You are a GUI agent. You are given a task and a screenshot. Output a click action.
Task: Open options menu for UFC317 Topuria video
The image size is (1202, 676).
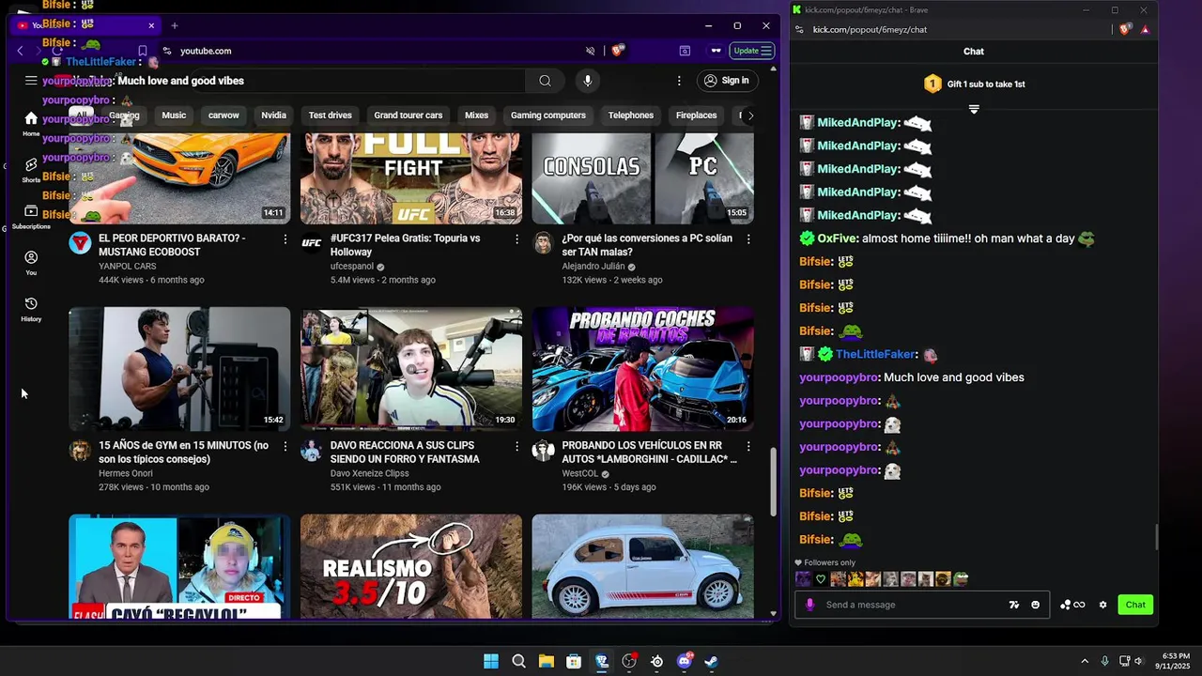pyautogui.click(x=516, y=239)
